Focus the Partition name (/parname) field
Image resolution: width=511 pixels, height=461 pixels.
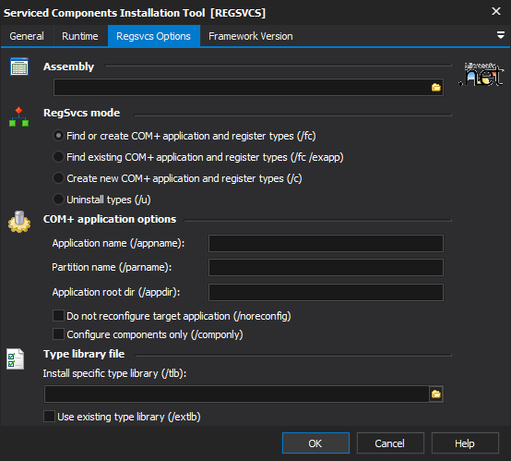pos(326,267)
